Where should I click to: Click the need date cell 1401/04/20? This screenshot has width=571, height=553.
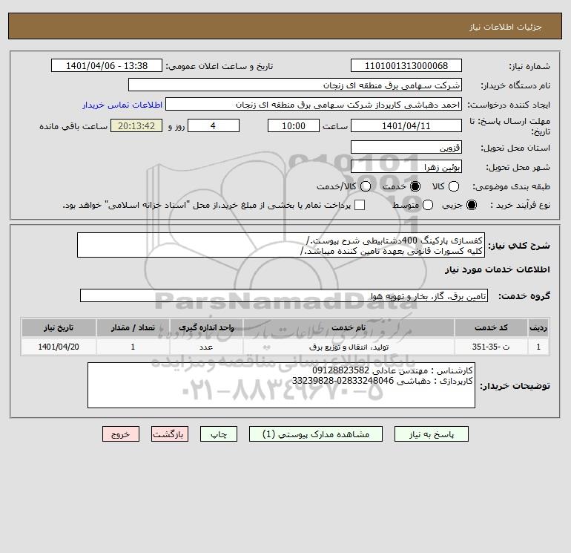point(59,347)
